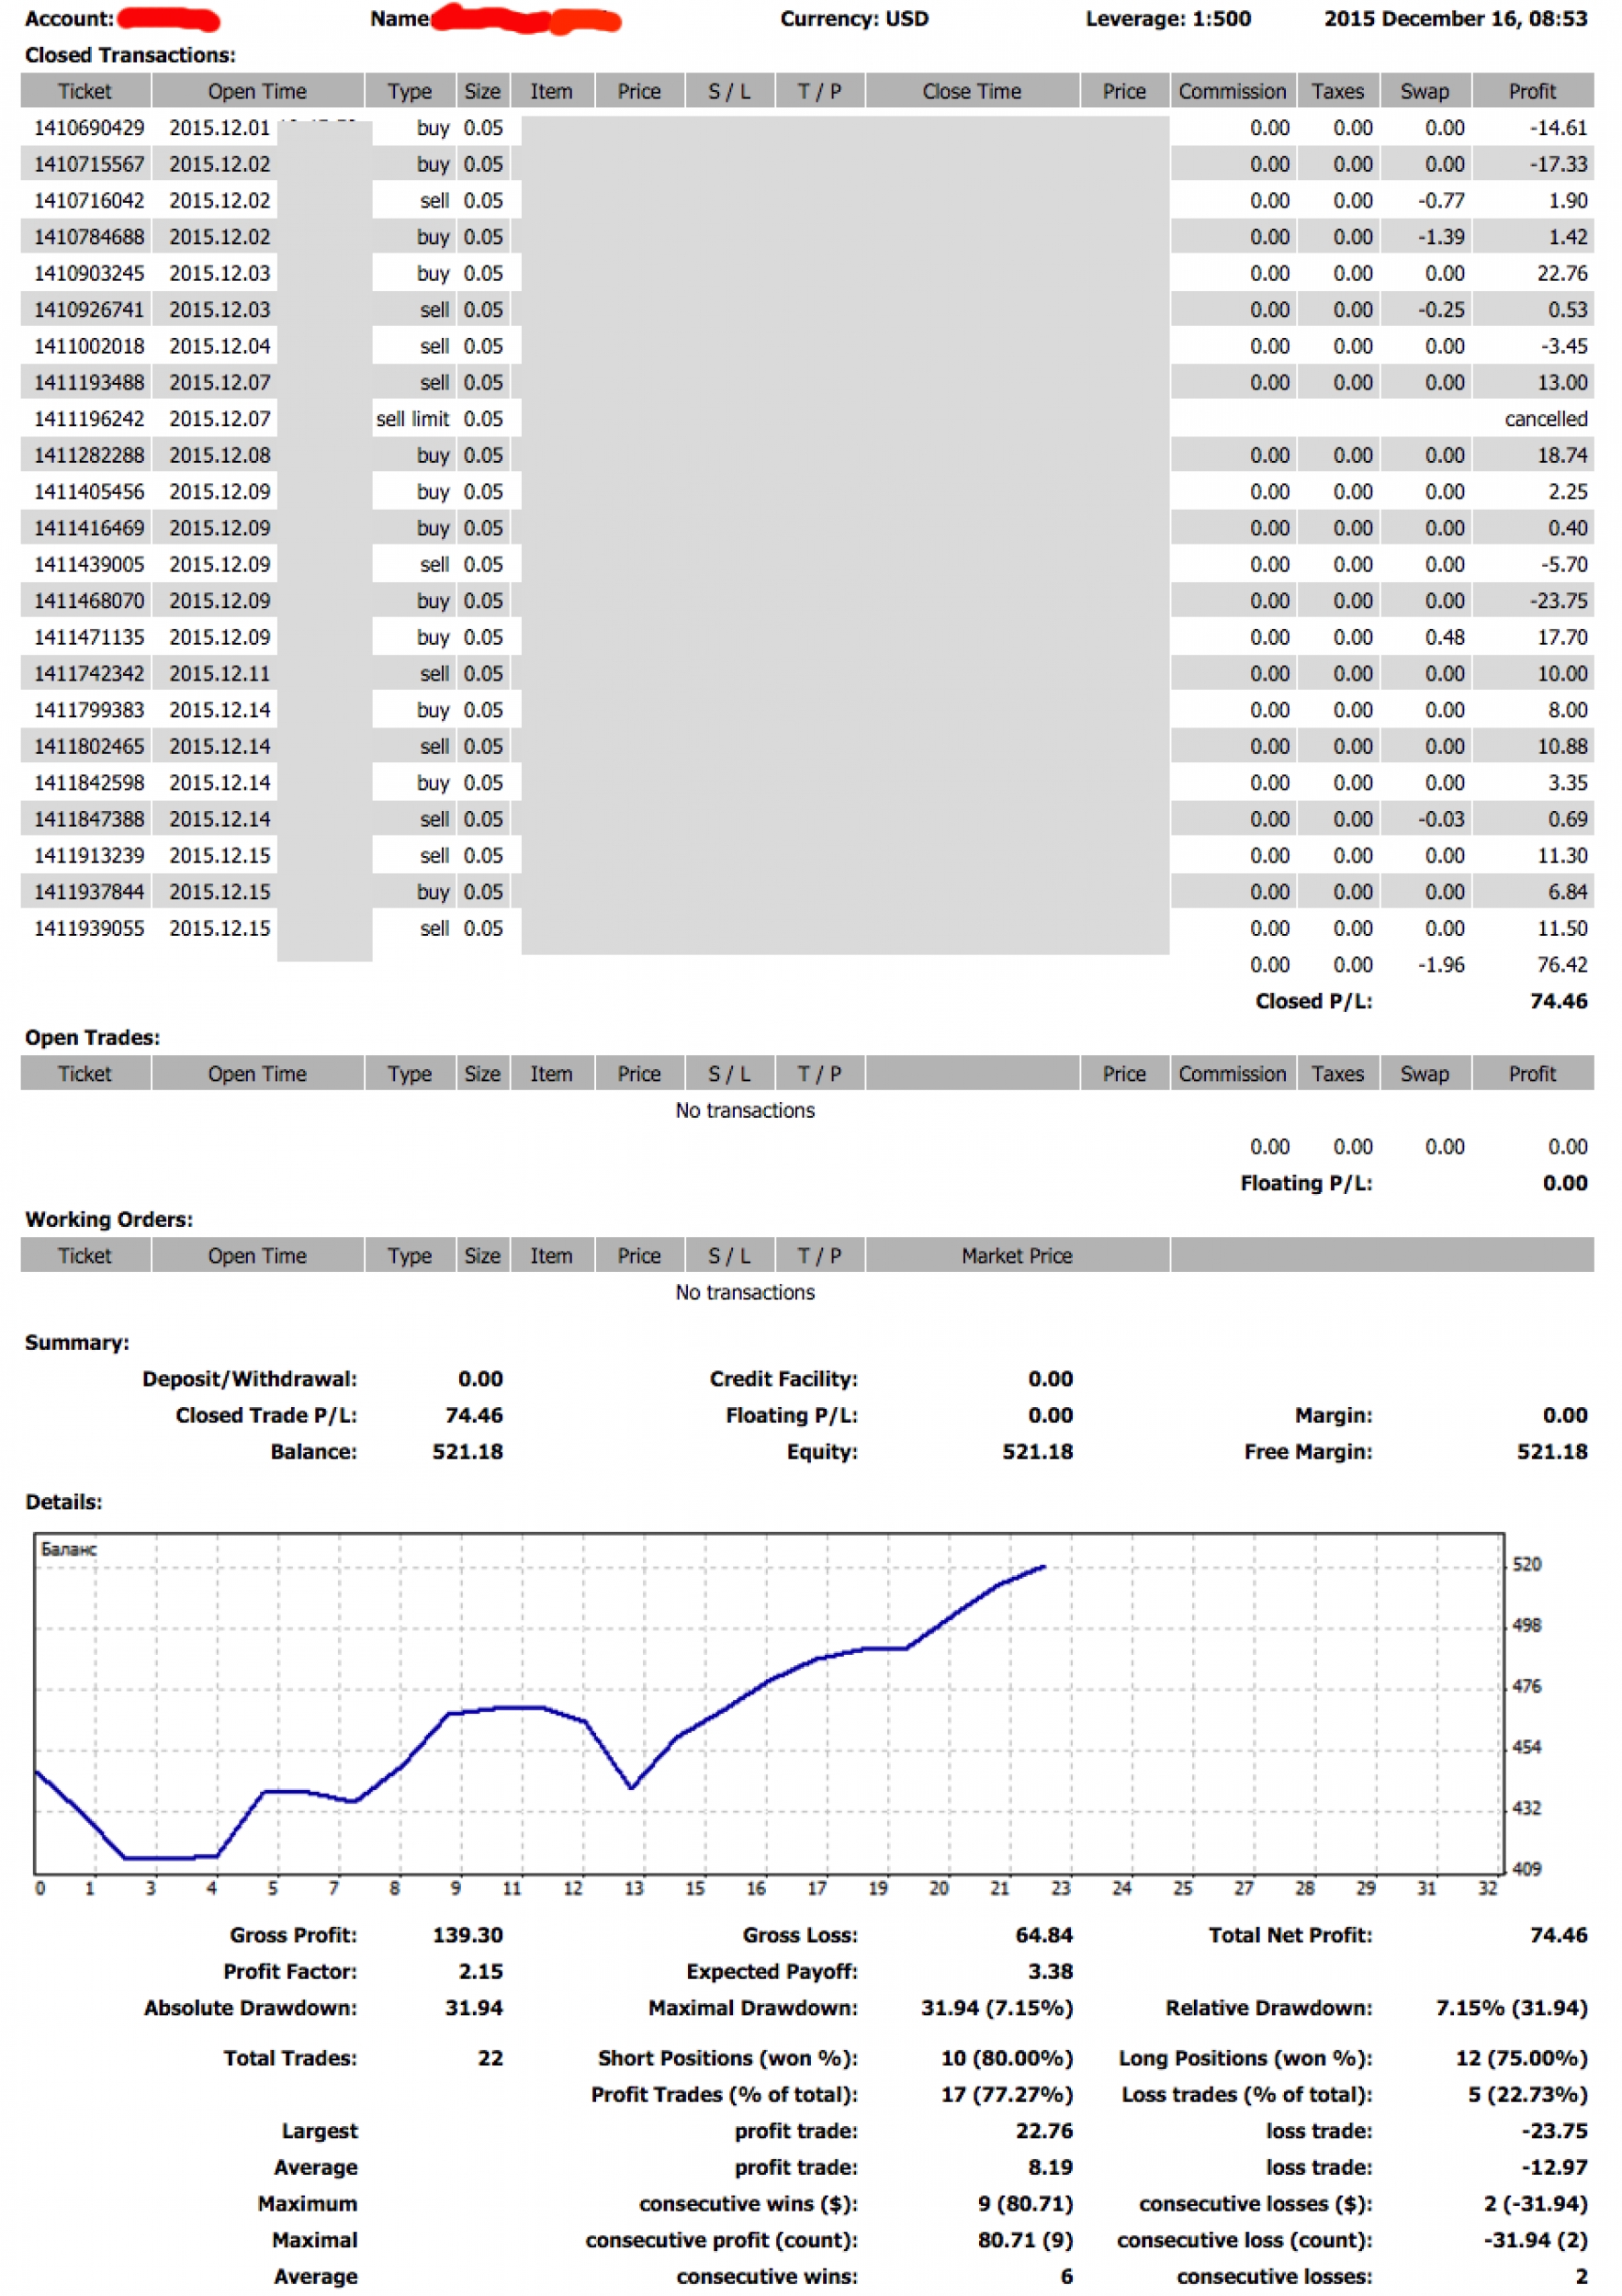Click the 'Balance:' label in Summary
The width and height of the screenshot is (1622, 2296).
click(313, 1452)
